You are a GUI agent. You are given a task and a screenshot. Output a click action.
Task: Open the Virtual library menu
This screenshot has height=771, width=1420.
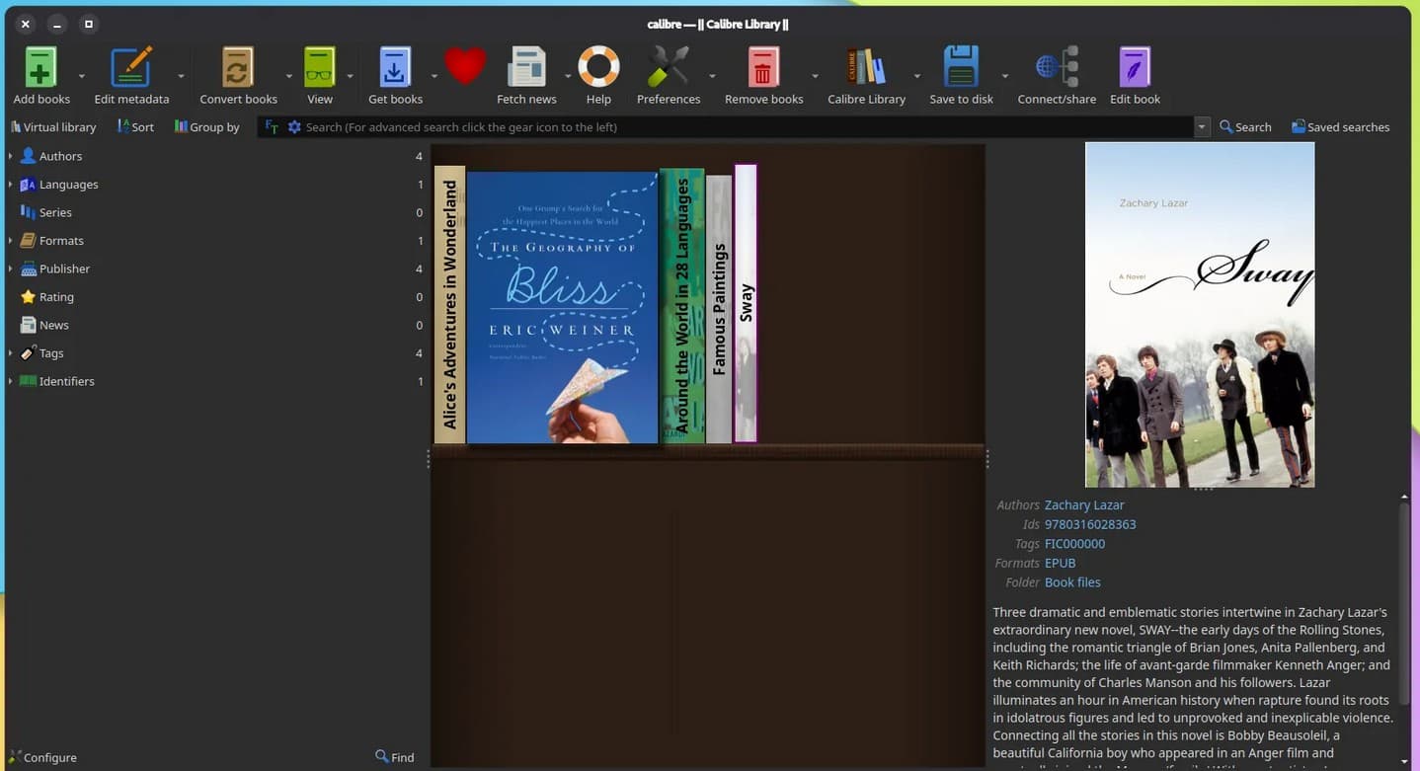(x=52, y=127)
